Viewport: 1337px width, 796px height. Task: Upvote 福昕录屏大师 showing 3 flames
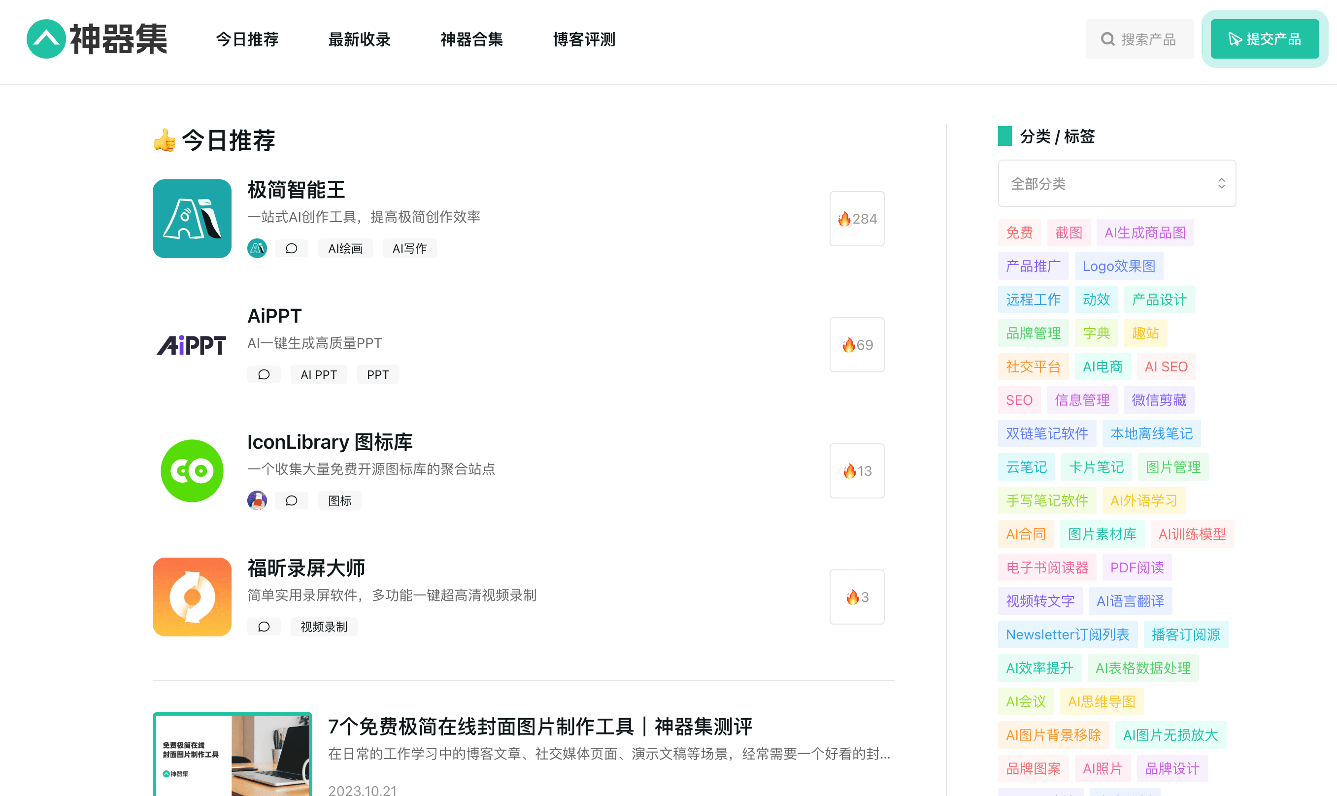coord(857,597)
